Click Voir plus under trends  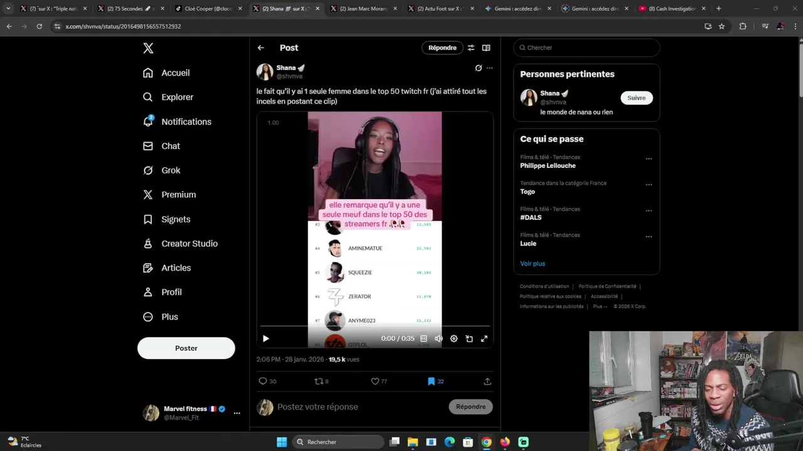click(x=533, y=264)
